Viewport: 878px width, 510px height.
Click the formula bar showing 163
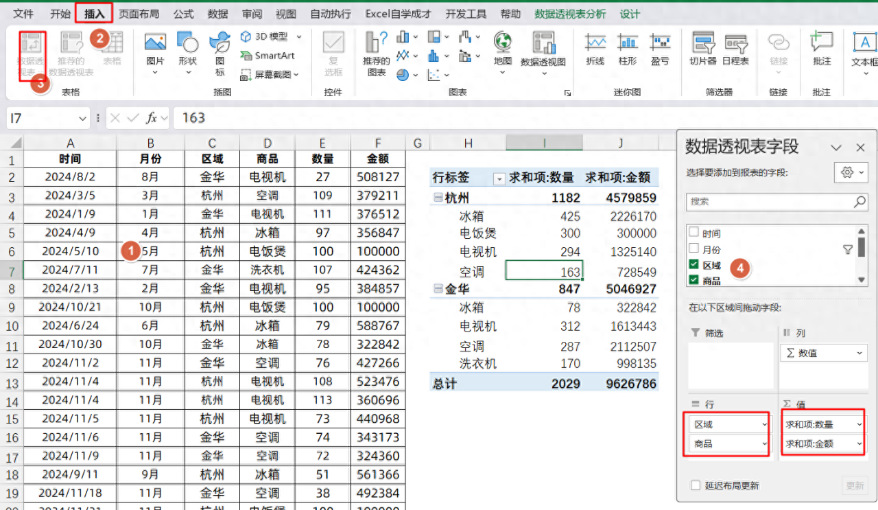click(525, 118)
